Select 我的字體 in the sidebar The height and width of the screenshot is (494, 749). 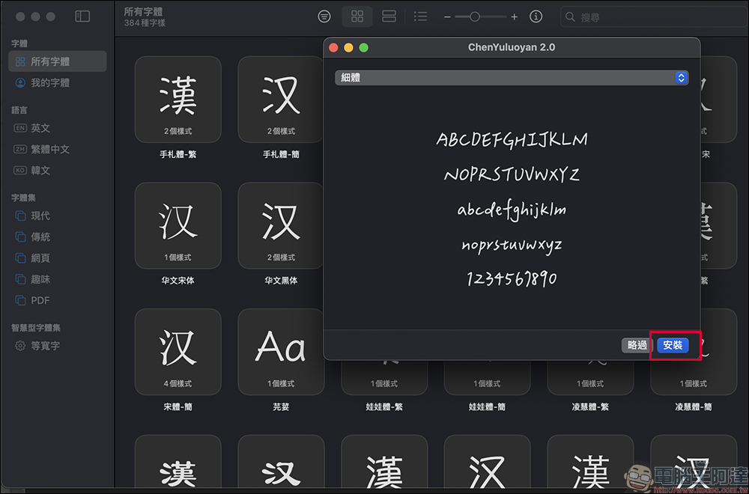(58, 82)
